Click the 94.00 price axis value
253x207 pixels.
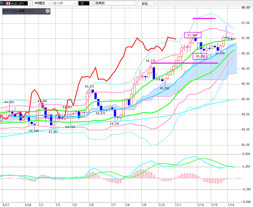(x=246, y=130)
